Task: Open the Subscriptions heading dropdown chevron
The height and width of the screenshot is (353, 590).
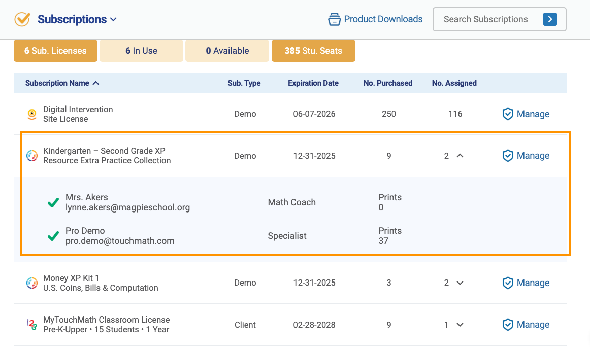Action: point(113,20)
